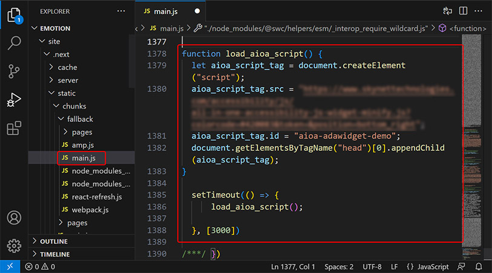Click the <function> breadcrumb item

point(462,28)
